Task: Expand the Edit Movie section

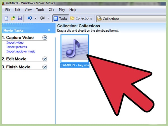Action: (45, 59)
